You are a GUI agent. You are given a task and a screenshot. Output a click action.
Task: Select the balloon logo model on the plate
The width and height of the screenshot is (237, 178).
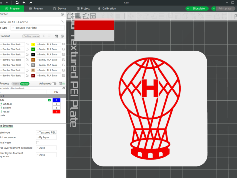click(150, 109)
